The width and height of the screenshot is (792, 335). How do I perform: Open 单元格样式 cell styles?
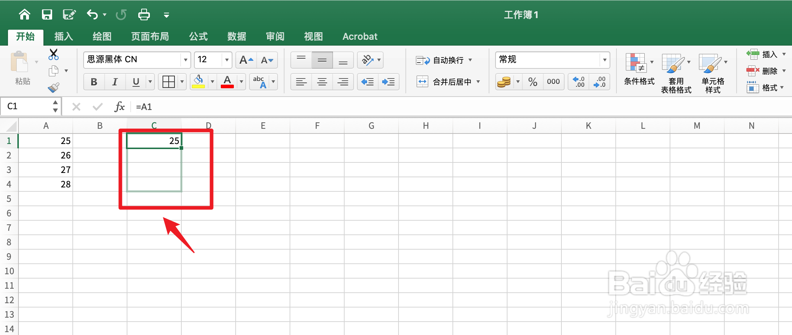pyautogui.click(x=713, y=74)
